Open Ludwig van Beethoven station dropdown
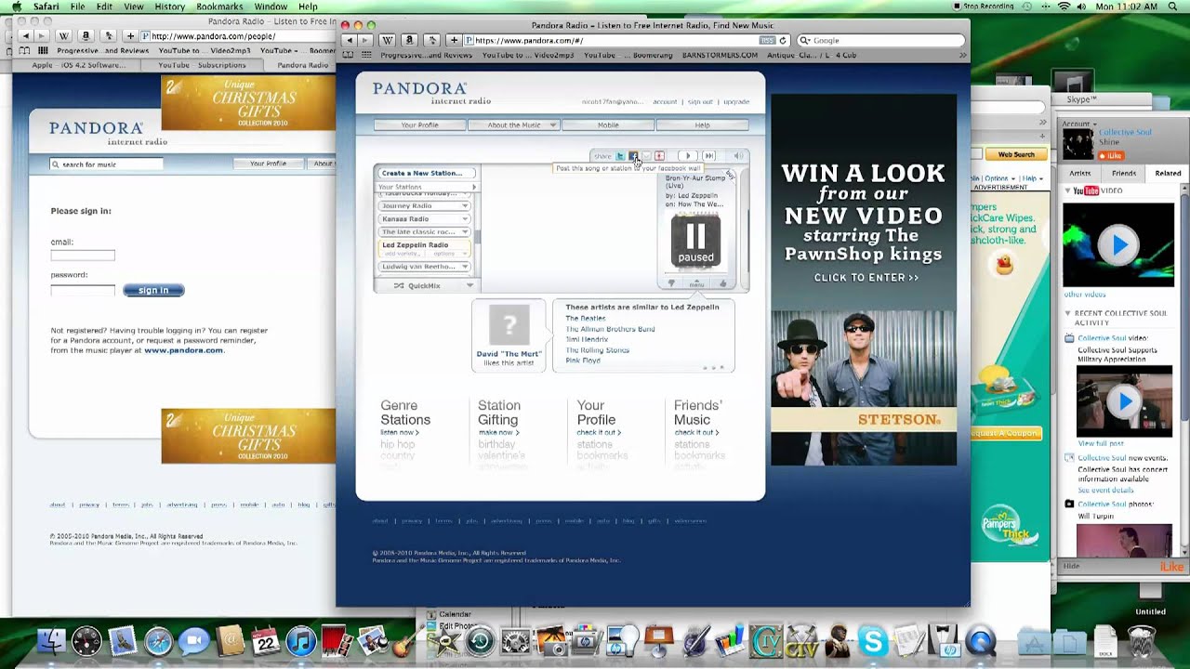 point(465,267)
